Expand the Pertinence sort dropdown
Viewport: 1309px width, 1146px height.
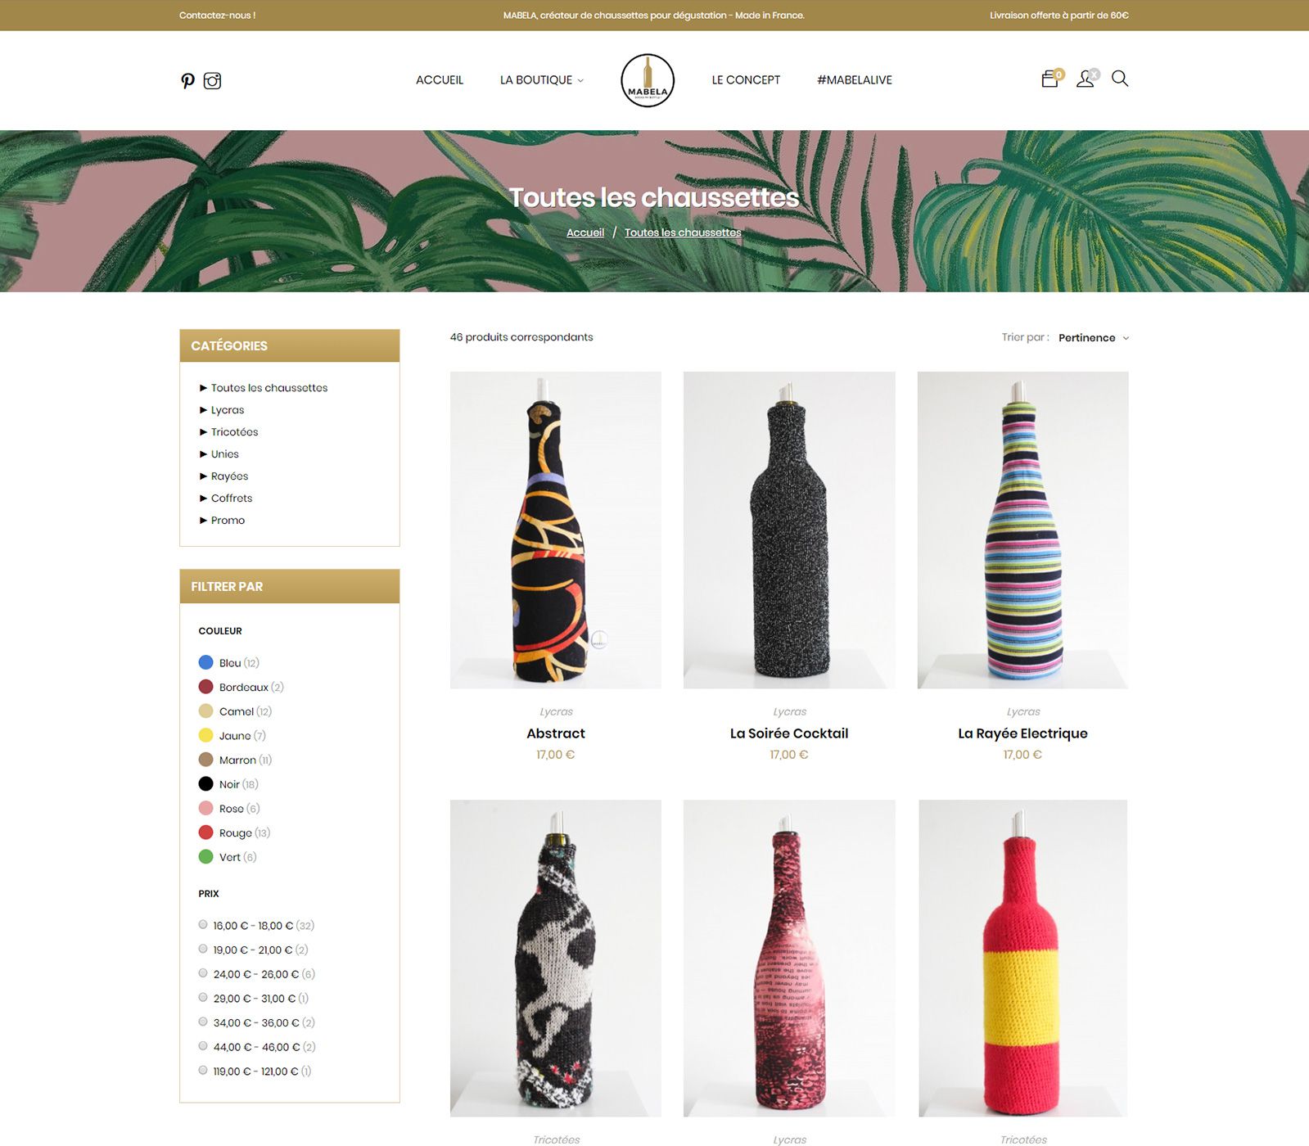[1093, 338]
